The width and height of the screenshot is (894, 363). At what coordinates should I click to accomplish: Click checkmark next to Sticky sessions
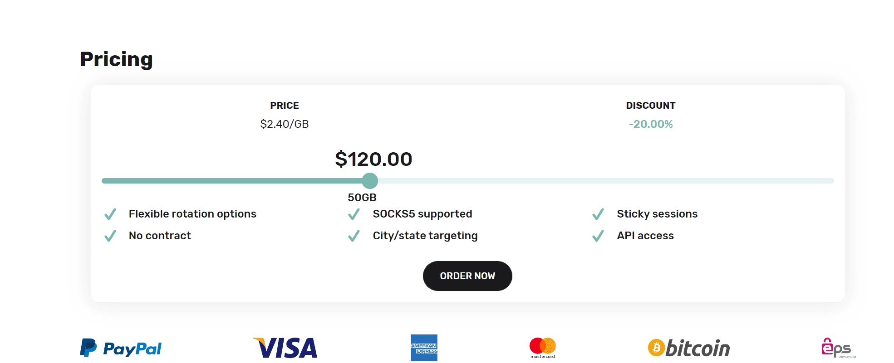tap(598, 214)
